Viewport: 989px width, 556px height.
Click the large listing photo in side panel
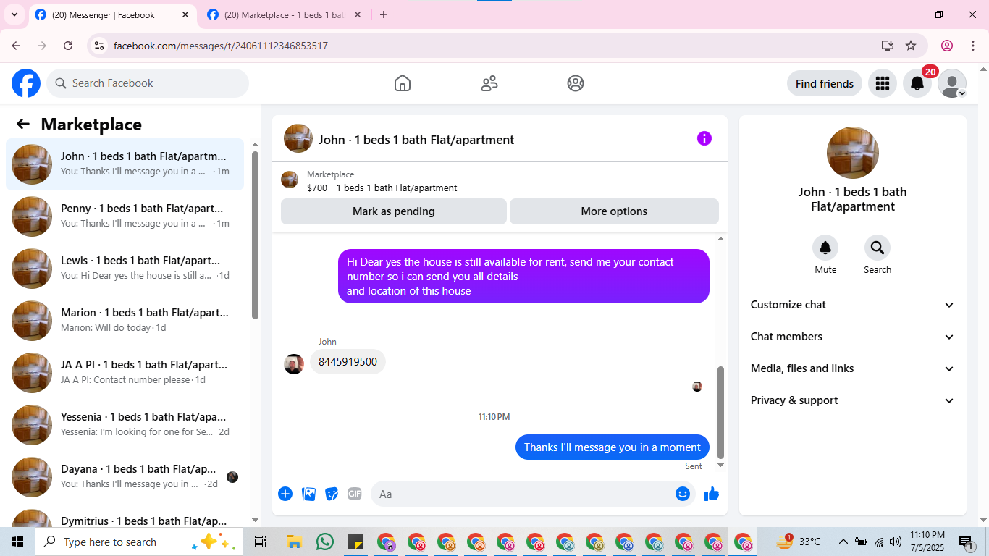click(853, 153)
